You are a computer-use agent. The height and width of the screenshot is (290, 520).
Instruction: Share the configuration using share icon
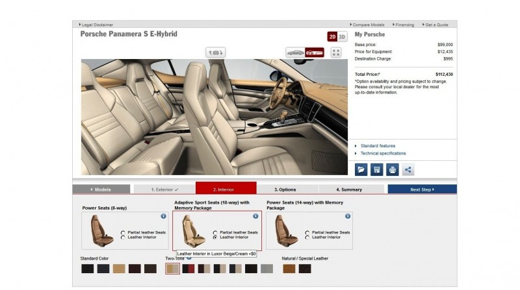pos(408,170)
